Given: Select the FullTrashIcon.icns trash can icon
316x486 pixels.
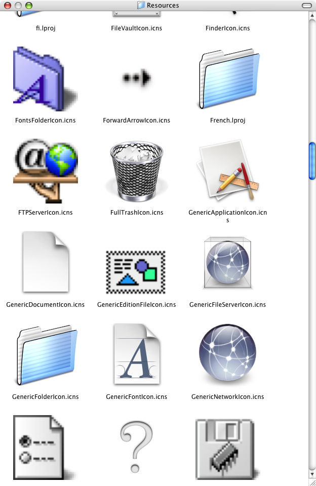Looking at the screenshot, I should click(x=136, y=171).
